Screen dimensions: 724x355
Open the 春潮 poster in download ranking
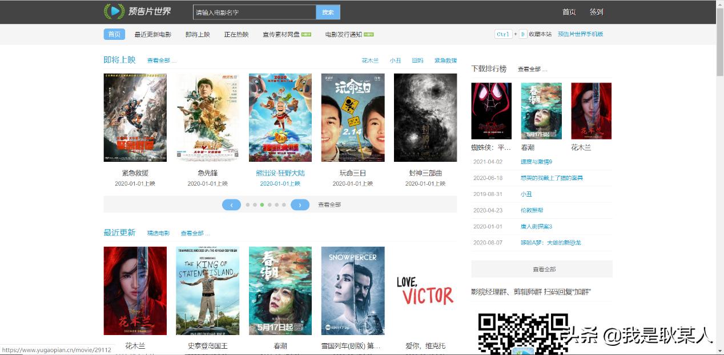click(x=541, y=111)
